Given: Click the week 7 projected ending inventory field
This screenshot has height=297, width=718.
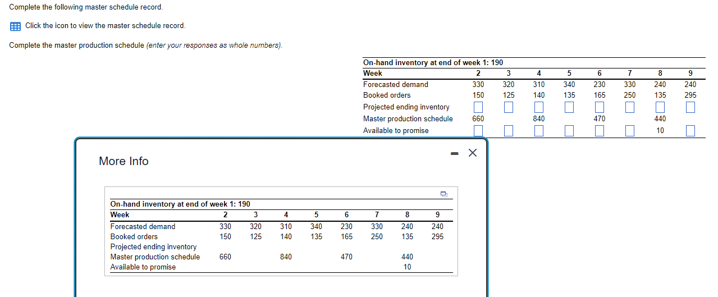Looking at the screenshot, I should point(630,107).
